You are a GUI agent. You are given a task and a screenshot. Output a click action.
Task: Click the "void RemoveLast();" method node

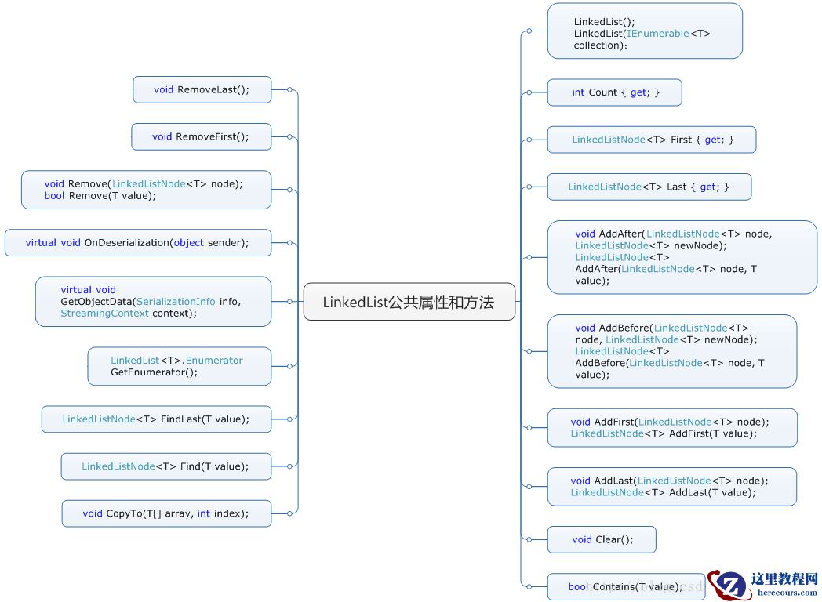coord(202,89)
